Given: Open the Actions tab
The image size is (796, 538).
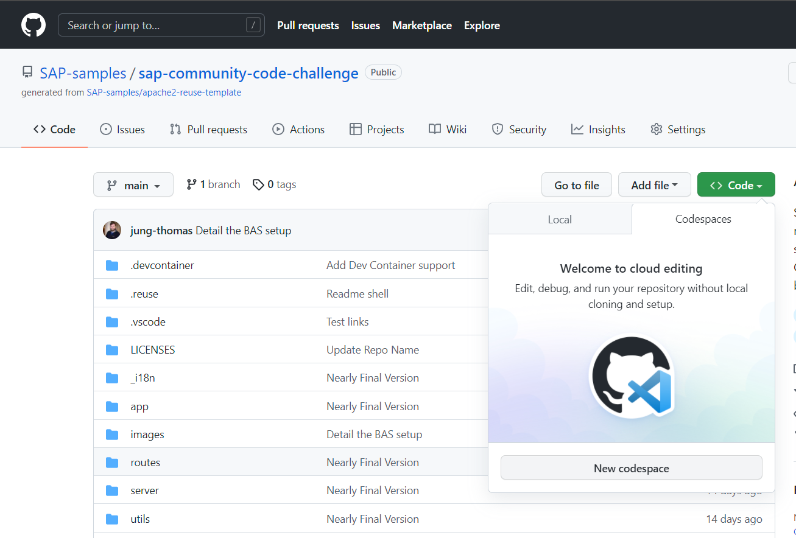Looking at the screenshot, I should [298, 130].
